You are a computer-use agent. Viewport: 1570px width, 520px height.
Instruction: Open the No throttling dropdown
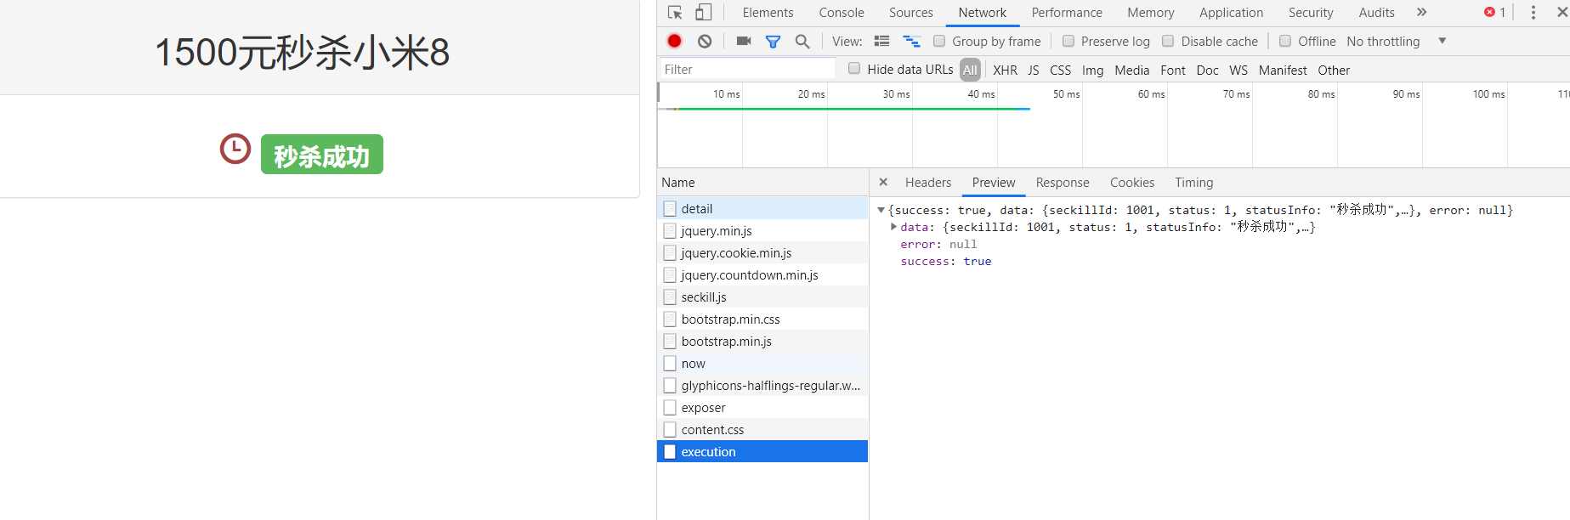point(1396,41)
